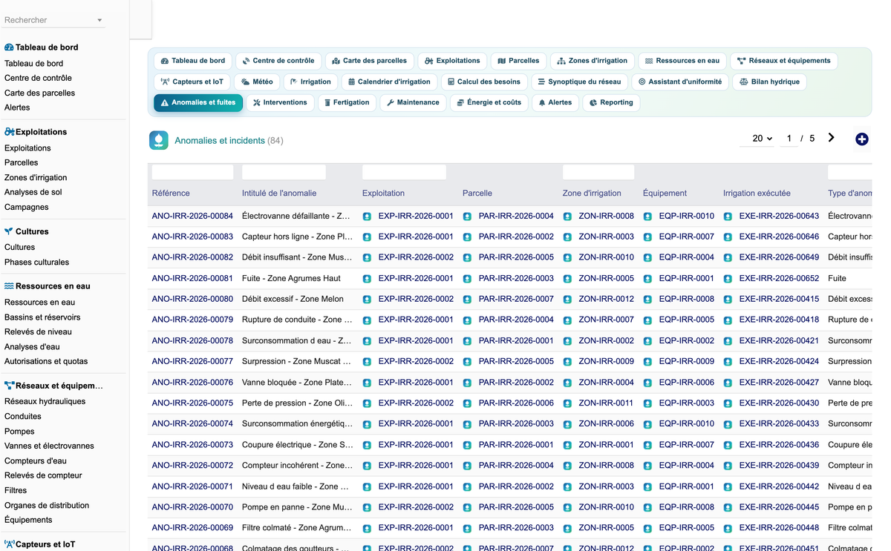
Task: Open Bassins et réservoirs in the sidebar
Action: click(x=42, y=317)
